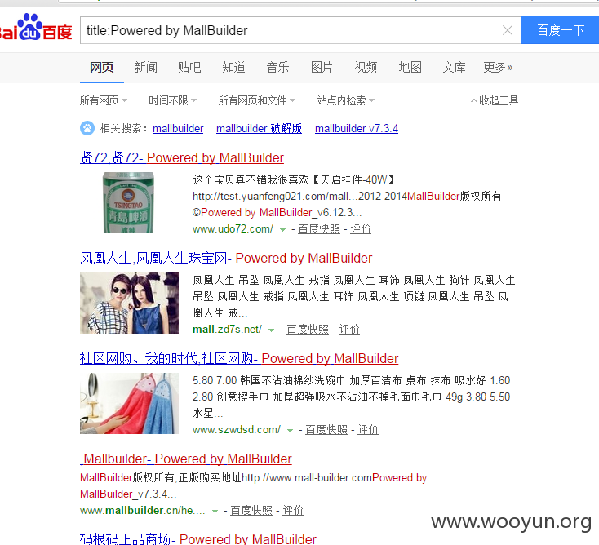Open 百度快照 for www.udo72.com result

pos(319,229)
